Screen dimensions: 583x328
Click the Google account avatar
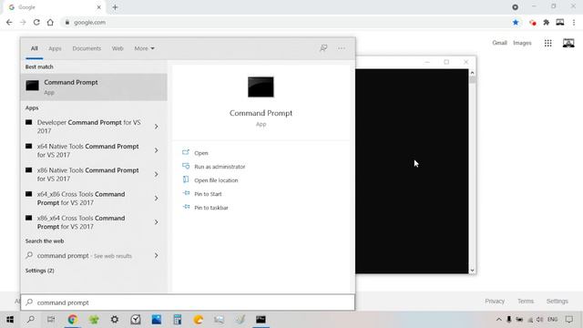point(568,43)
